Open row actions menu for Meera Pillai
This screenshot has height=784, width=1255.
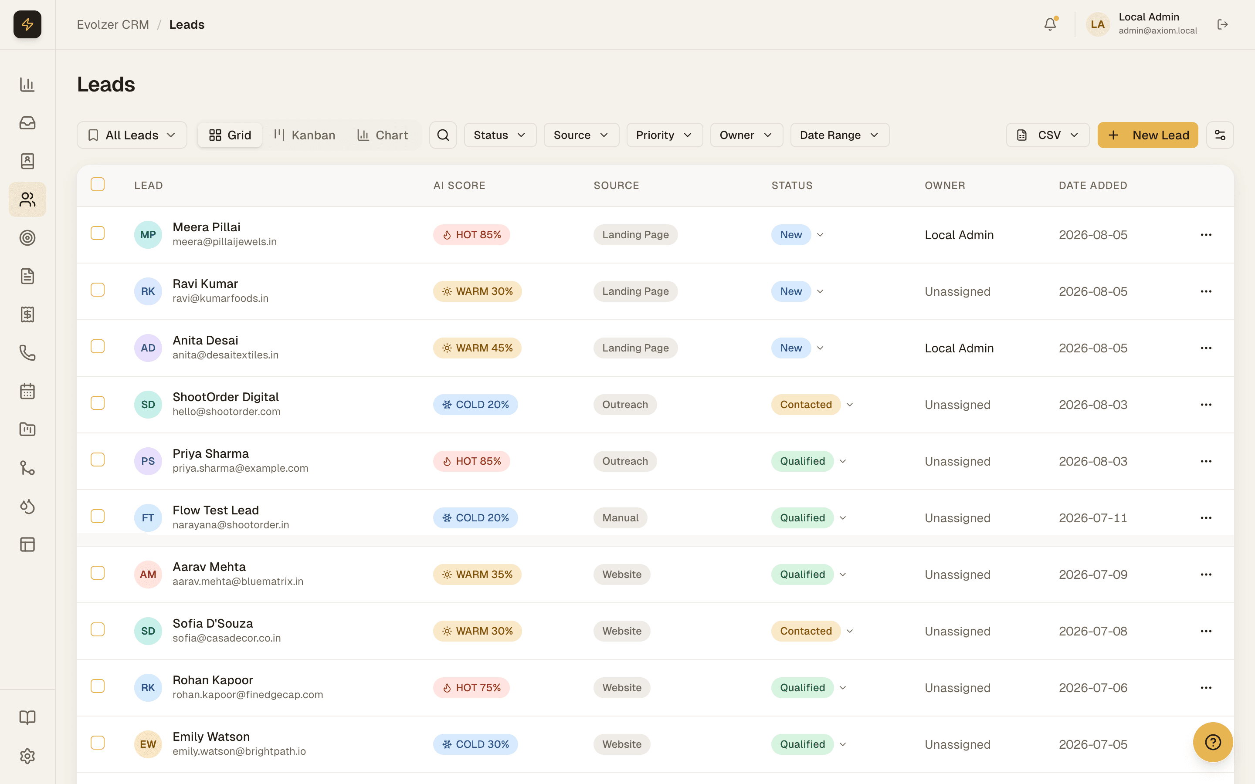coord(1206,235)
